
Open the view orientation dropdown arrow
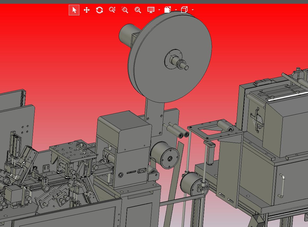193,10
